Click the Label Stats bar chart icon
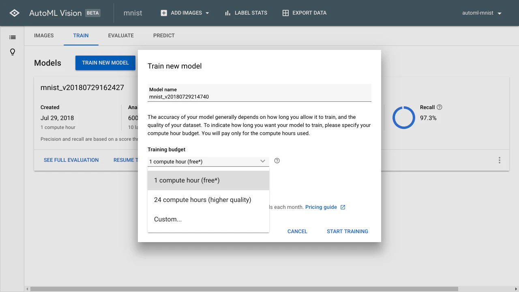519x292 pixels. pos(227,13)
